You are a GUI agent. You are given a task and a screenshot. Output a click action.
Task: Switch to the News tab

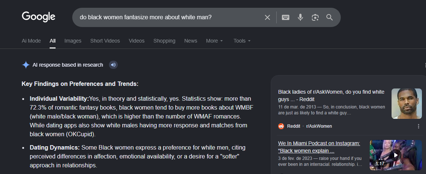point(191,41)
